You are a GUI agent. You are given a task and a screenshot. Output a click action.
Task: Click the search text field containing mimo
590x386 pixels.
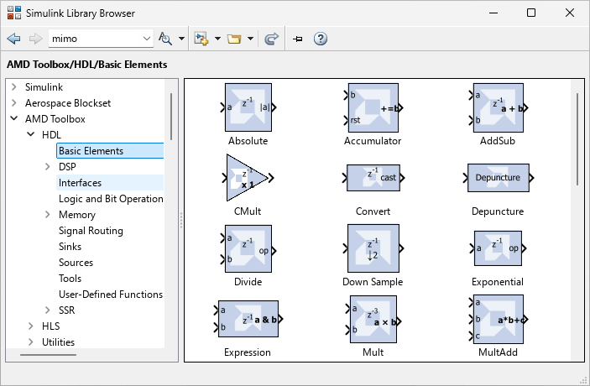91,39
